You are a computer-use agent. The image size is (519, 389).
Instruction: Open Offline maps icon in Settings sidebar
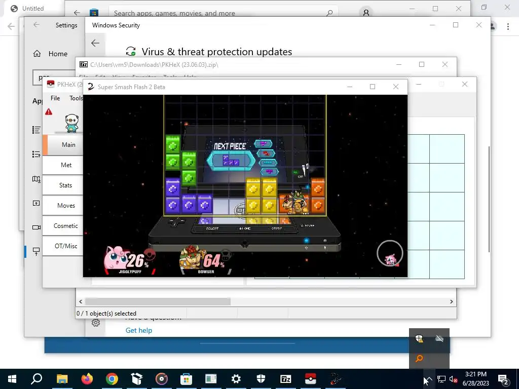click(36, 179)
